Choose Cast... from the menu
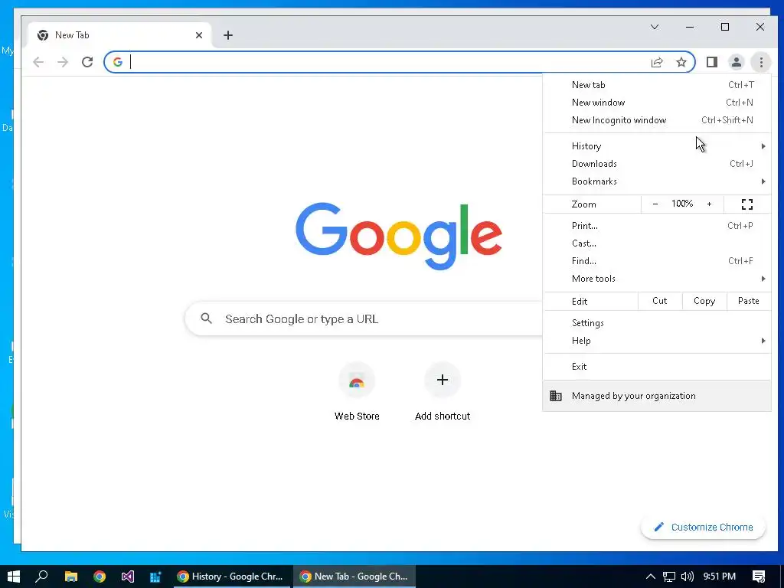784x588 pixels. pyautogui.click(x=657, y=243)
